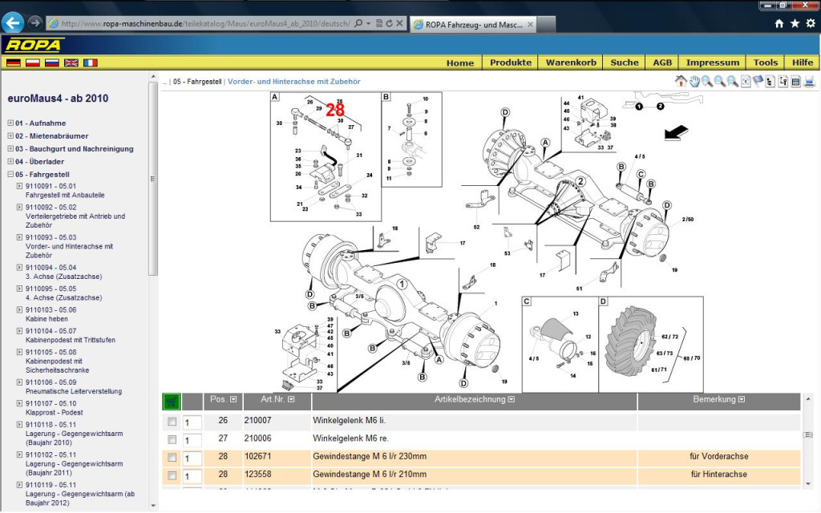The image size is (821, 513).
Task: Open AGB menu item
Action: point(662,63)
